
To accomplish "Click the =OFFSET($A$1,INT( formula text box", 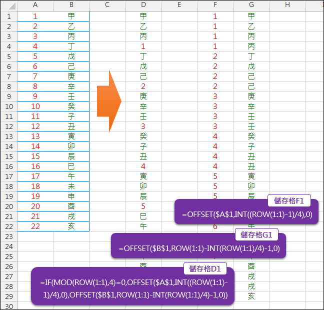I will 246,212.
